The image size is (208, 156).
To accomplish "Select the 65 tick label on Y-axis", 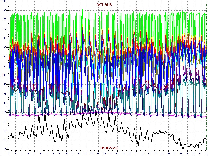I will [5, 38].
